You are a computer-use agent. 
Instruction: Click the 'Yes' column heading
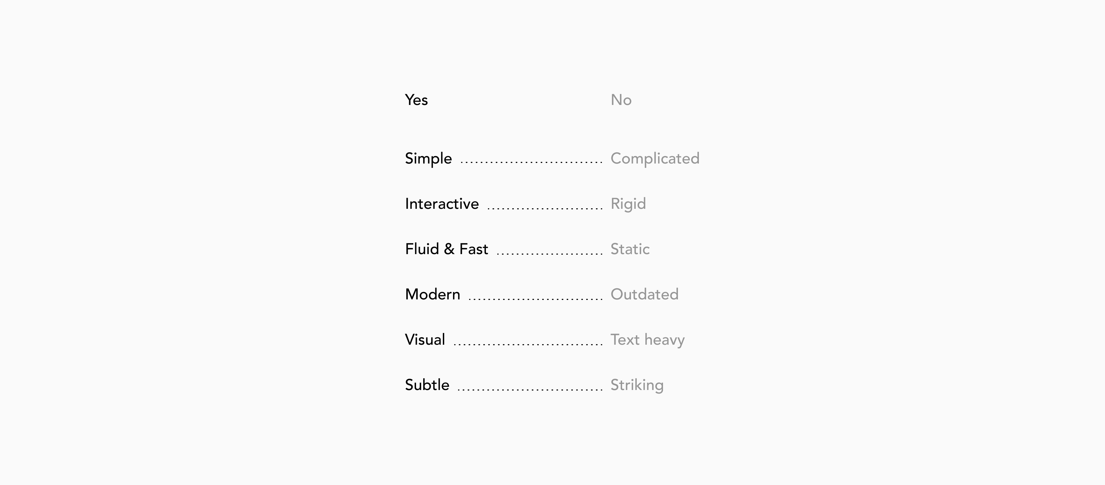coord(416,100)
